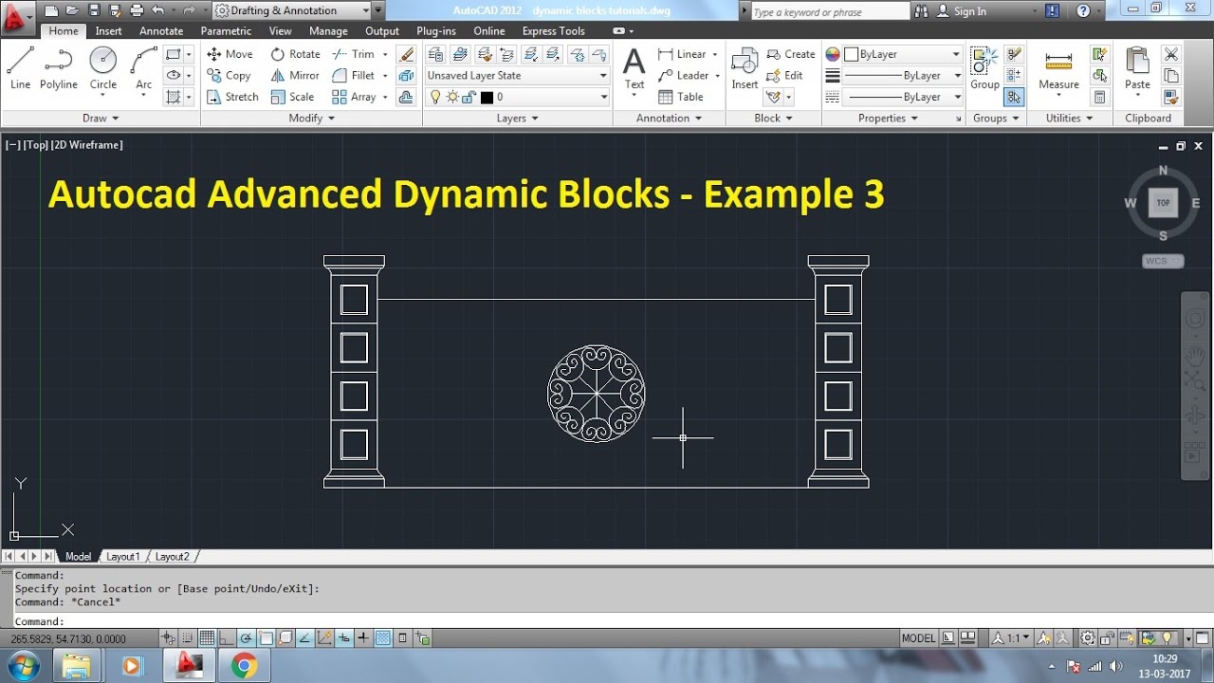Click the Copy tool
The image size is (1214, 683).
tap(229, 75)
